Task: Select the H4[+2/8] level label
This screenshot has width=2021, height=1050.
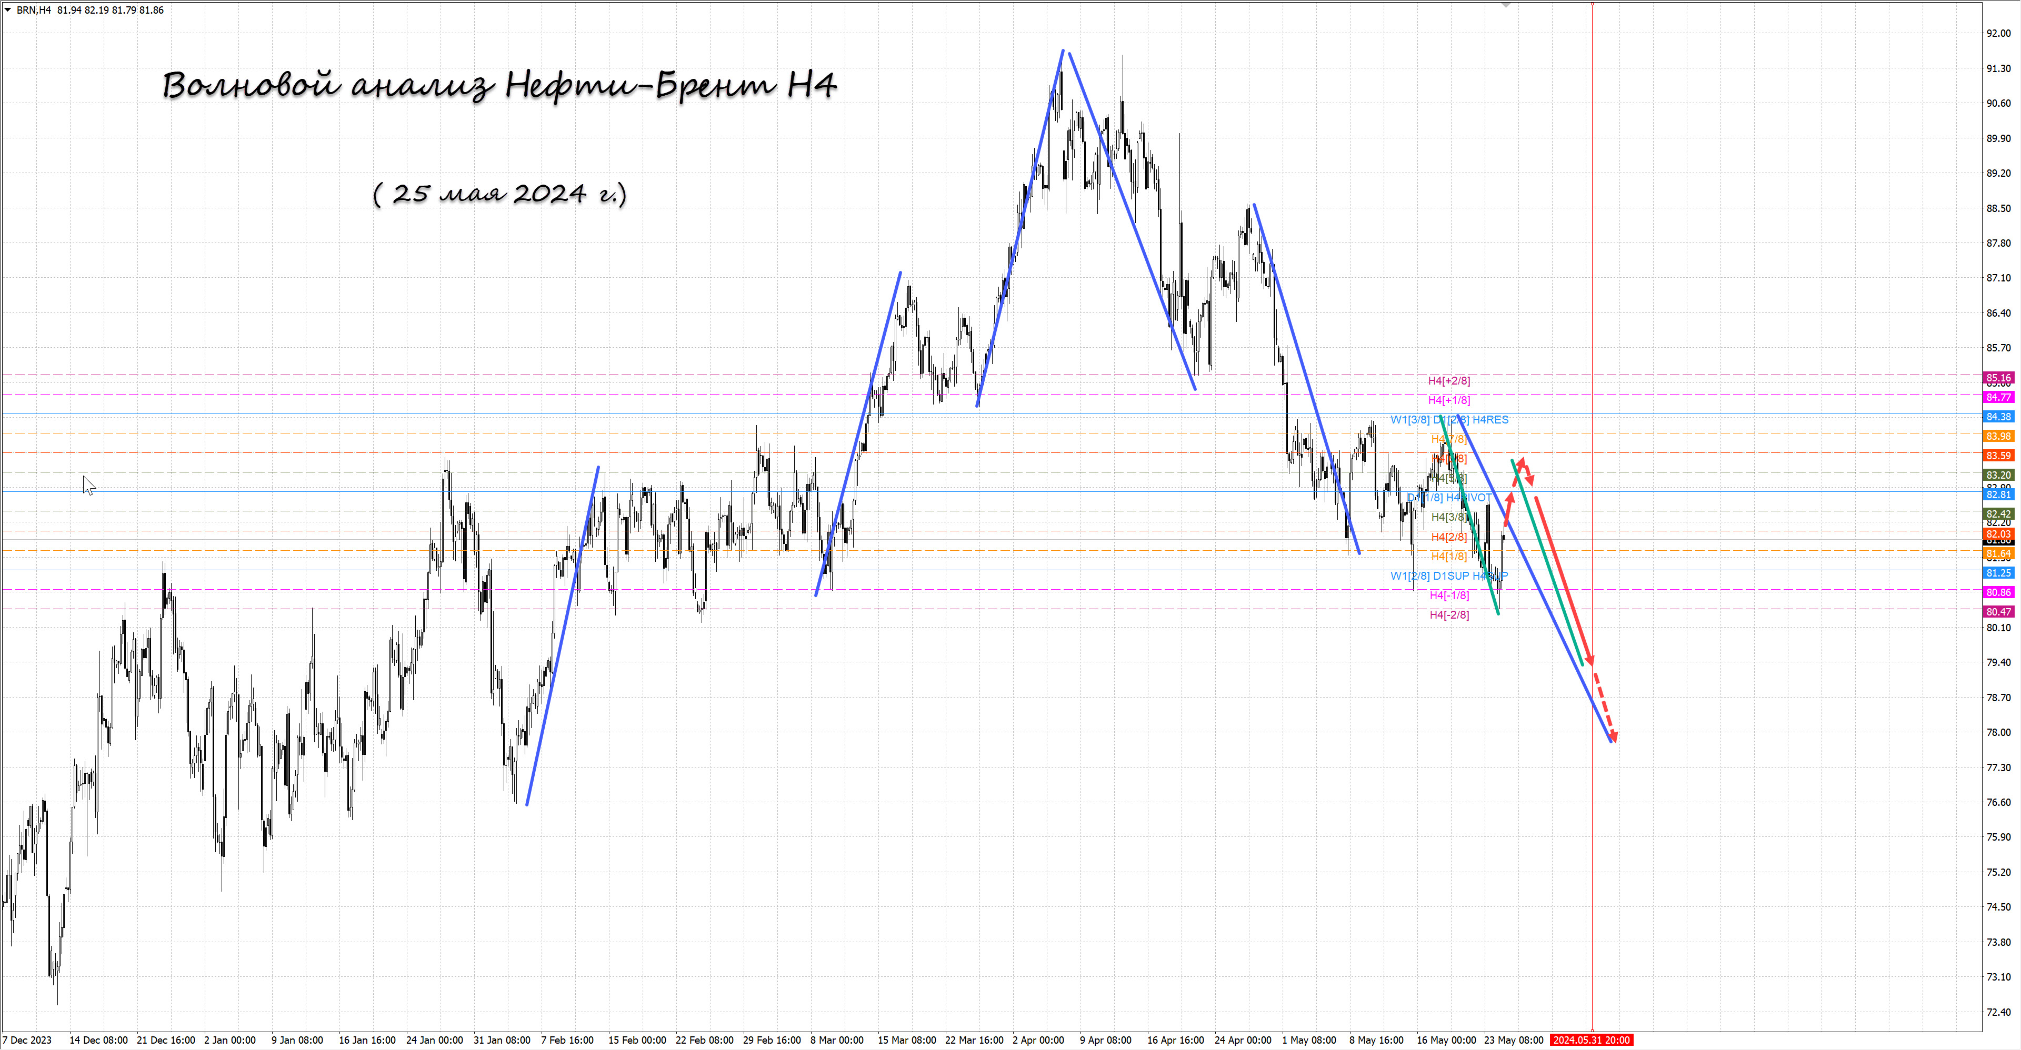Action: click(x=1448, y=380)
